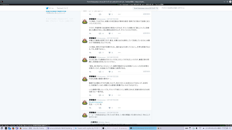232x130 pixels.
Task: Open more options on tweet starting 今日も弁護士横領
Action: pos(119,95)
